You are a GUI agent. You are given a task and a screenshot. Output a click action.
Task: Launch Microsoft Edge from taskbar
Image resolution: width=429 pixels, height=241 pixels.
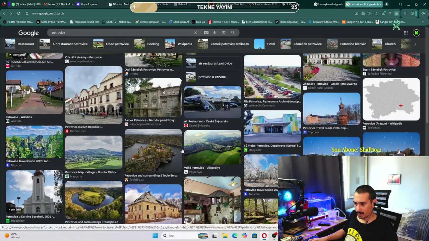pyautogui.click(x=235, y=236)
